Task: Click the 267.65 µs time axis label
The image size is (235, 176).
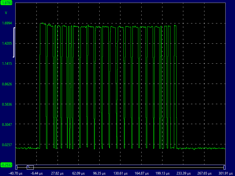Action: tap(204, 173)
